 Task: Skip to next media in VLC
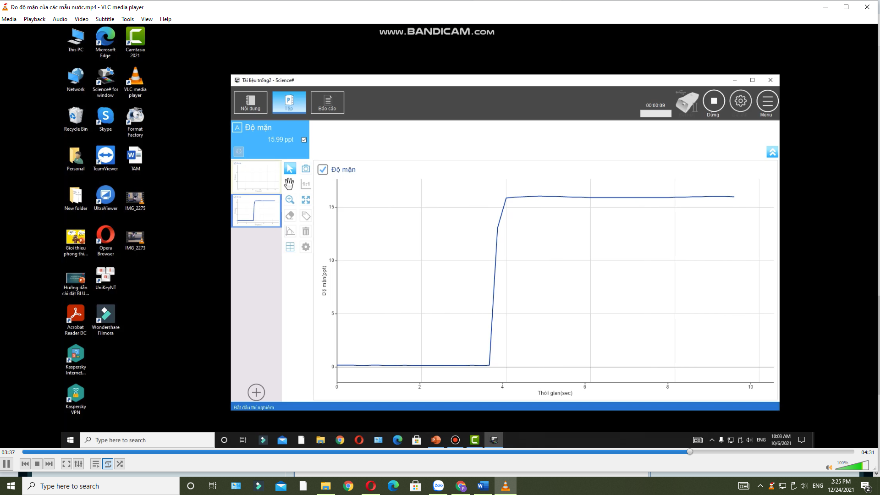[x=49, y=464]
